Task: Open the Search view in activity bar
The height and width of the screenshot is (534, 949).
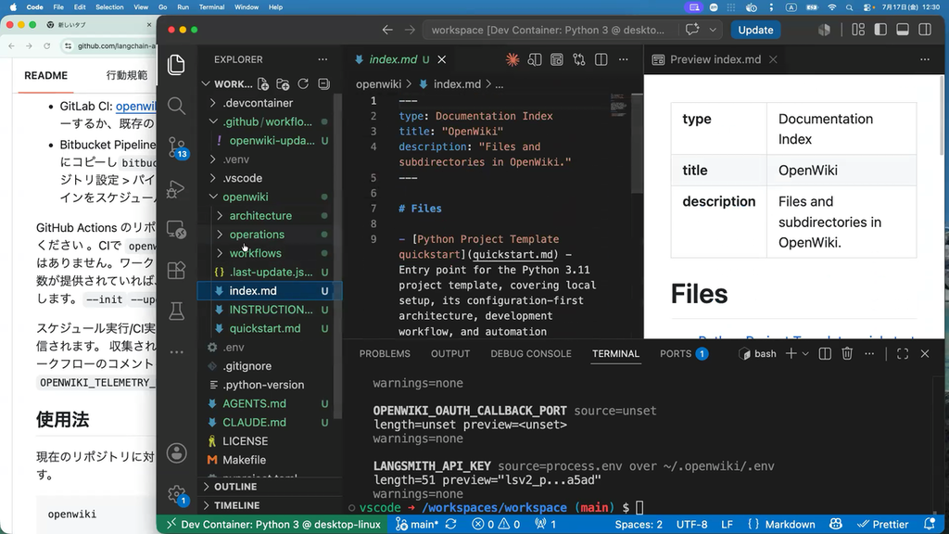Action: [x=176, y=106]
